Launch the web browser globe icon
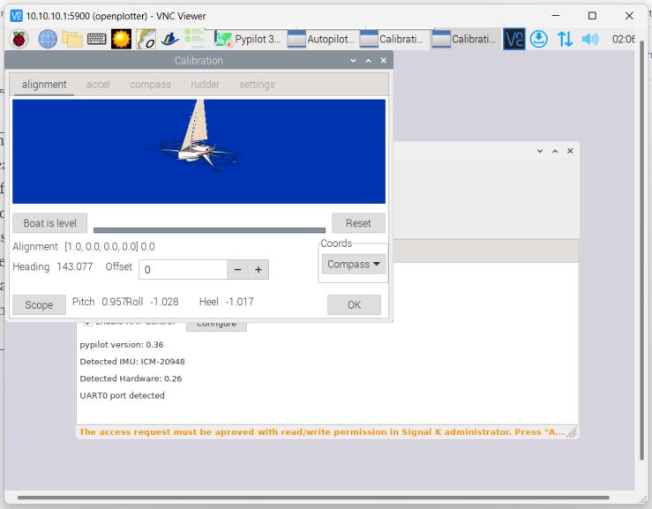This screenshot has width=652, height=509. 48,40
